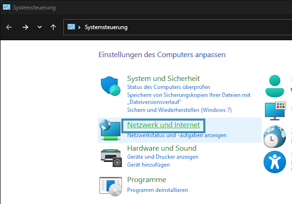Click the monitor with colored tiles icon
The width and height of the screenshot is (292, 204).
tap(275, 111)
